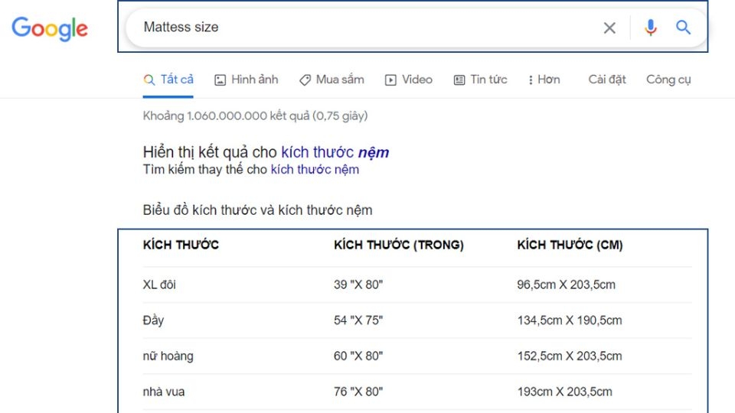Select the Tất cả tab
This screenshot has width=735, height=413.
click(x=168, y=80)
